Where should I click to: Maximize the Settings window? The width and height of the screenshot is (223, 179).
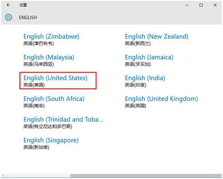pos(201,5)
